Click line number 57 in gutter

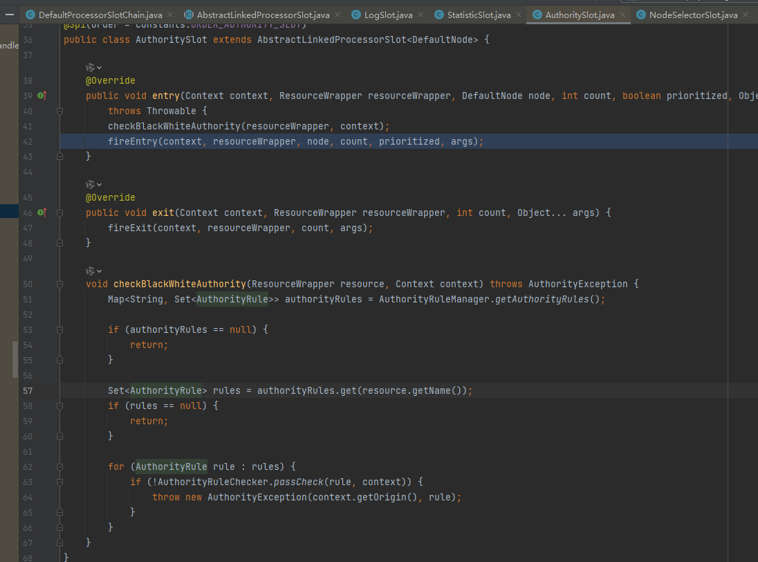(x=28, y=391)
